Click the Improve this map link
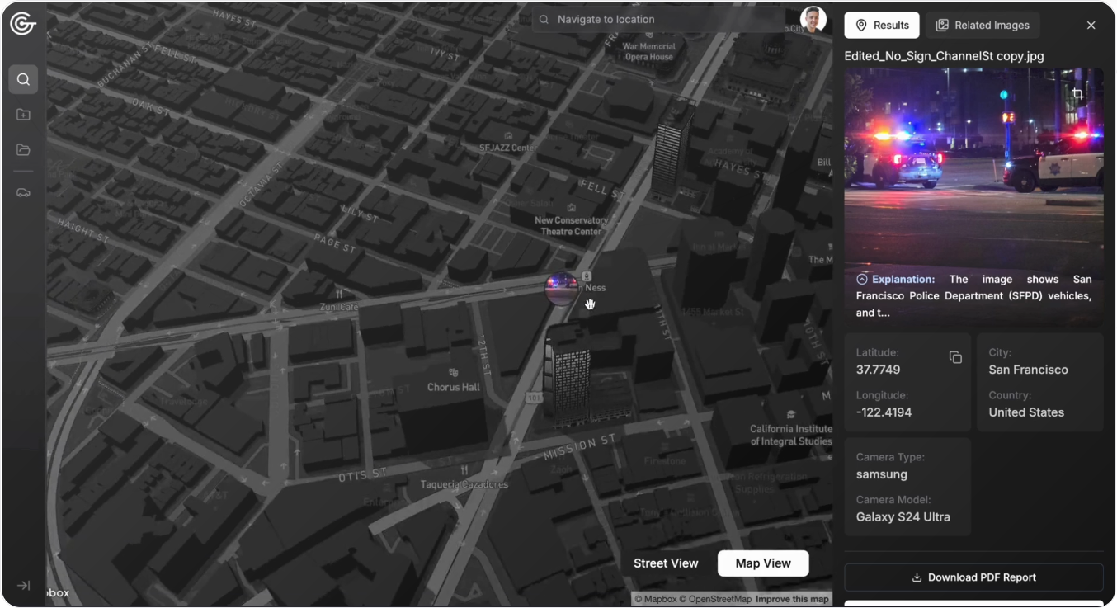This screenshot has width=1117, height=608. pyautogui.click(x=792, y=599)
